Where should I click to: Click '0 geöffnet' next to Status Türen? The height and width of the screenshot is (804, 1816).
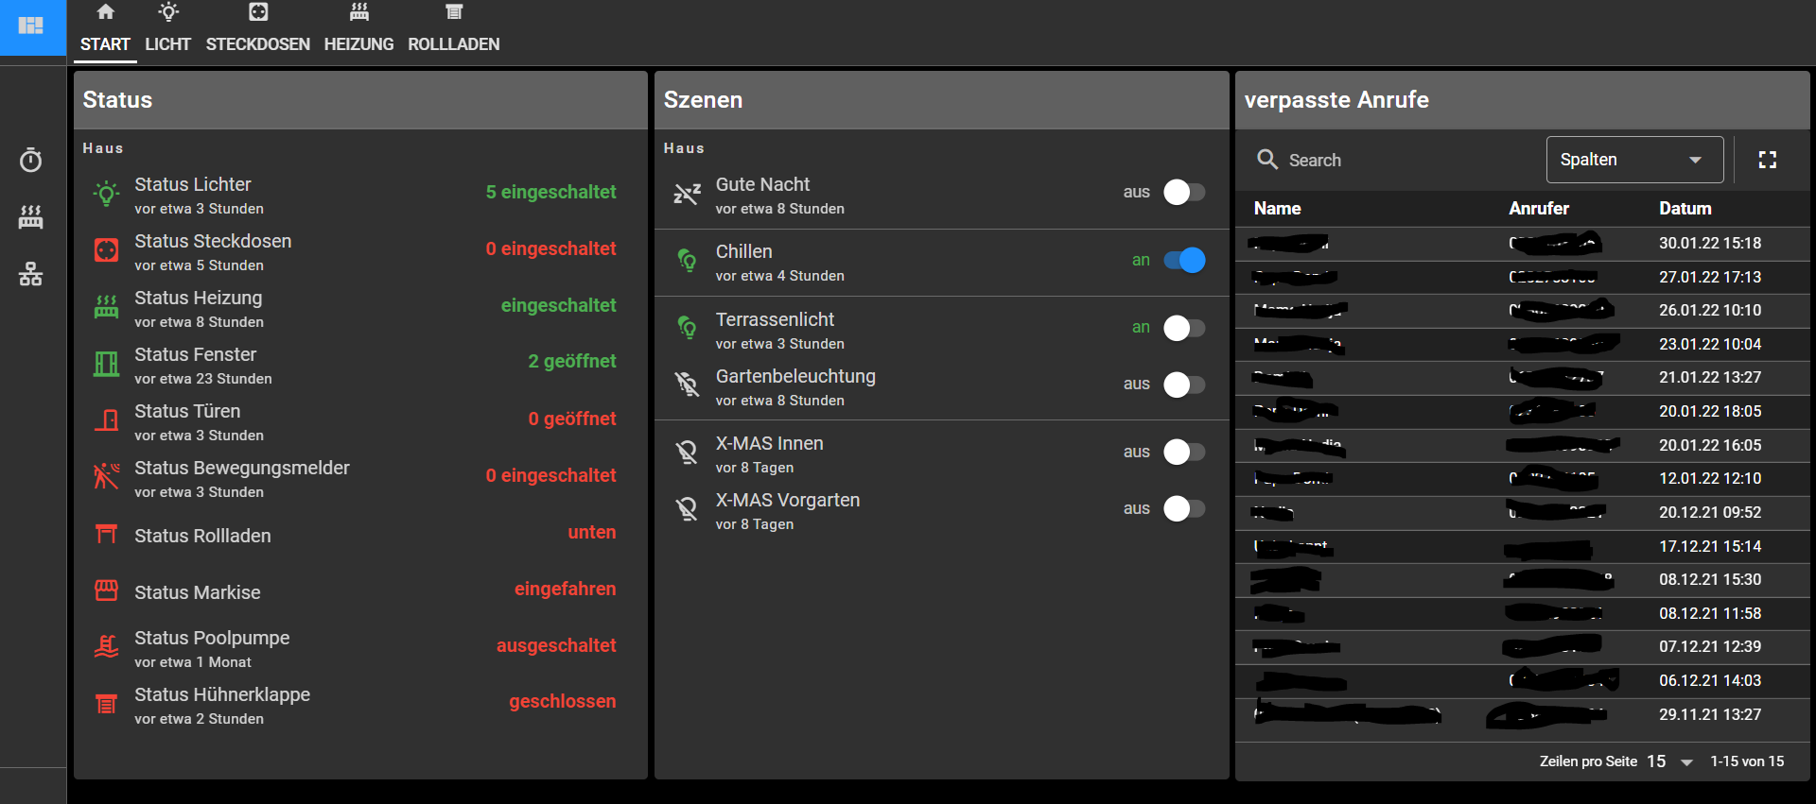(x=572, y=419)
